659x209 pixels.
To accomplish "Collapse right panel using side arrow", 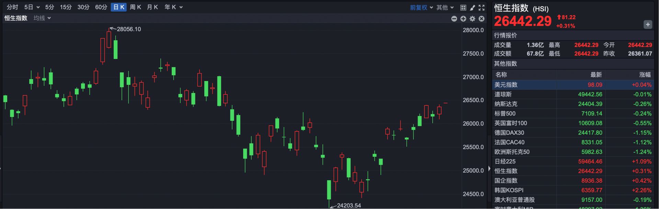I will point(489,169).
